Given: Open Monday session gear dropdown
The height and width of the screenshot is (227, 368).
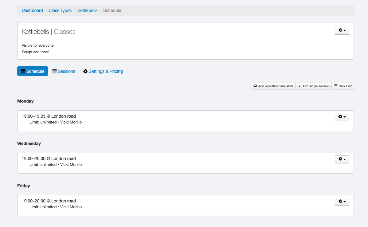Looking at the screenshot, I should pos(342,117).
